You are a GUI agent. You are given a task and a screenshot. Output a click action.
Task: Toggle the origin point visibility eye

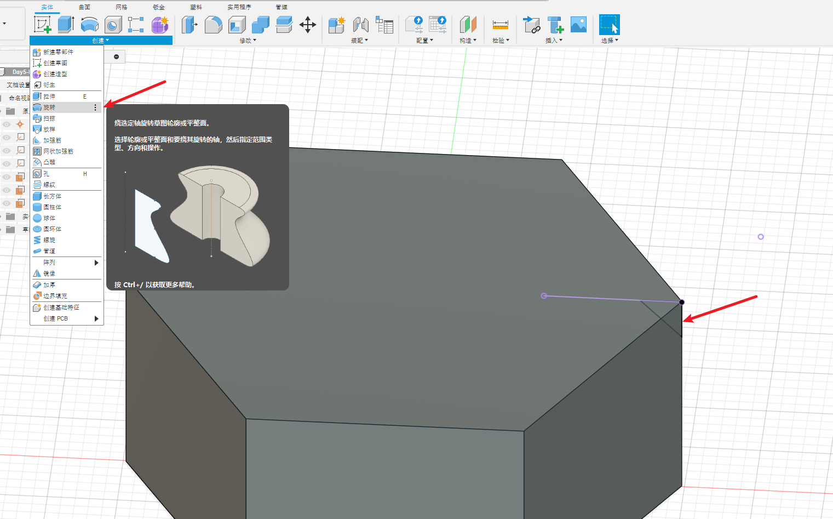pyautogui.click(x=7, y=124)
